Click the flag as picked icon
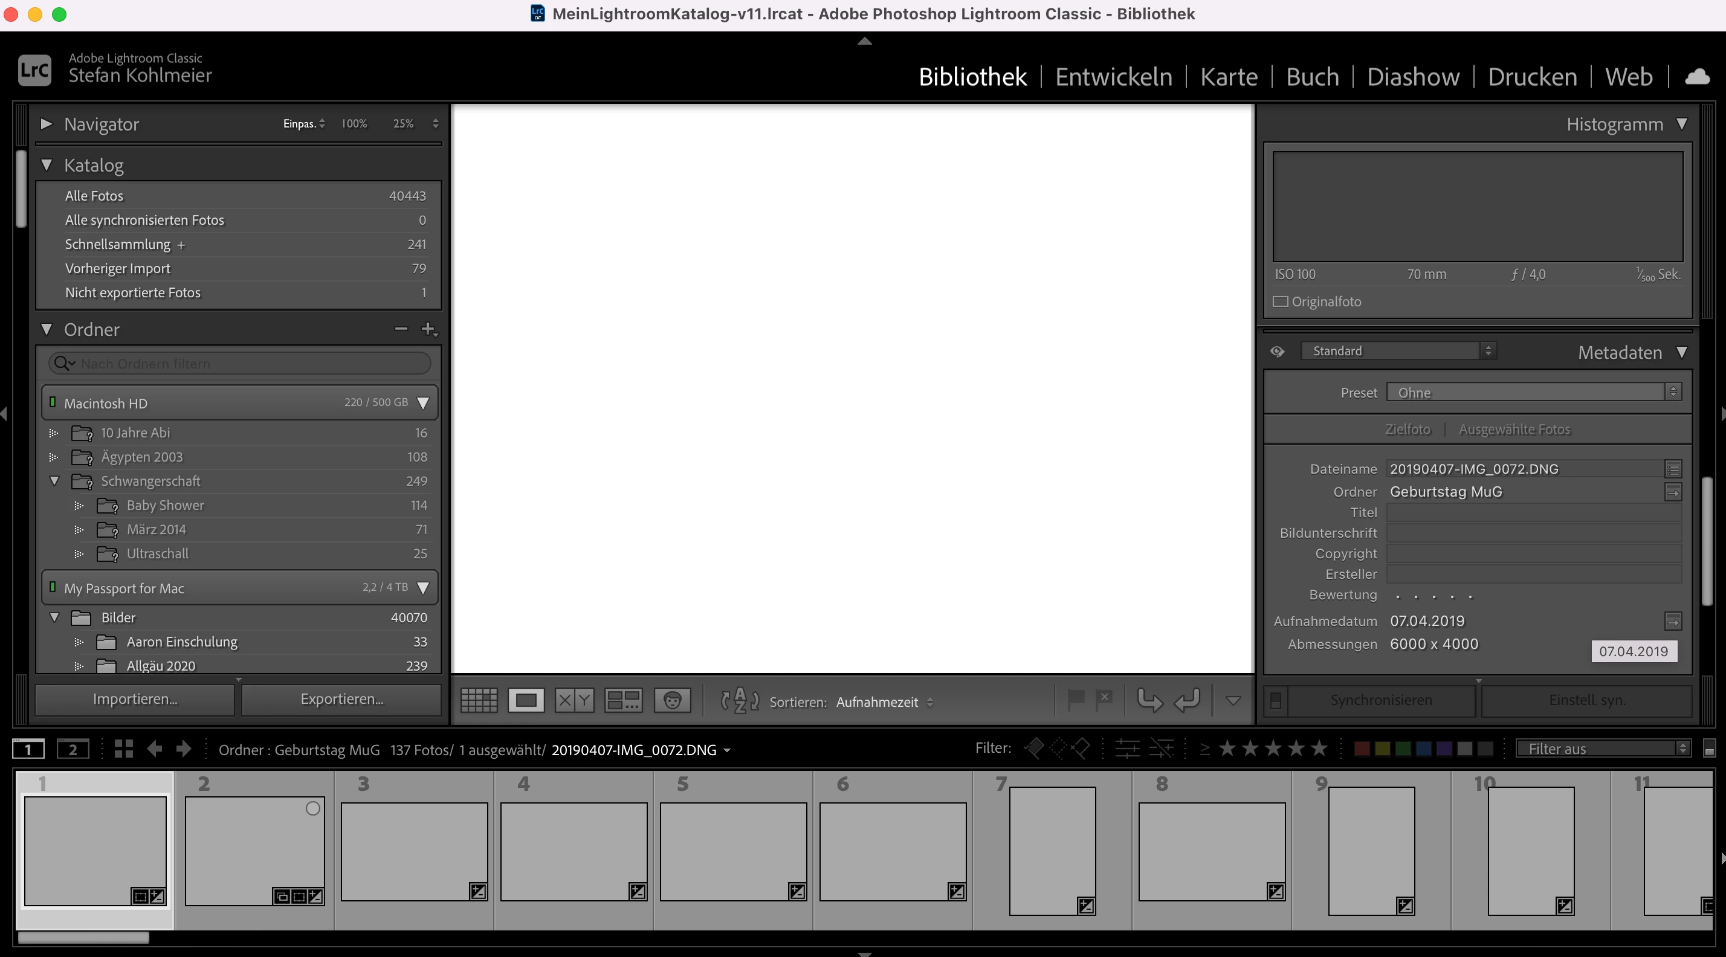1726x957 pixels. tap(1075, 700)
